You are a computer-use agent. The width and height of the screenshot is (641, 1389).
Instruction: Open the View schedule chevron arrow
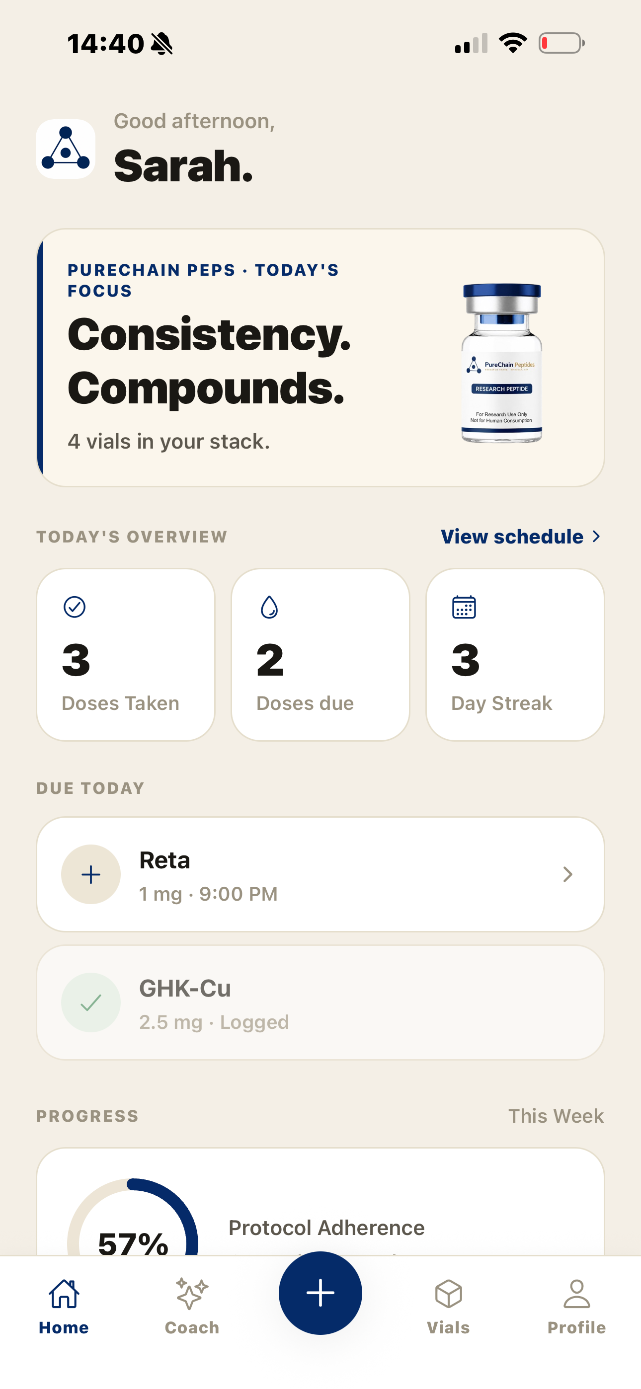pyautogui.click(x=596, y=537)
